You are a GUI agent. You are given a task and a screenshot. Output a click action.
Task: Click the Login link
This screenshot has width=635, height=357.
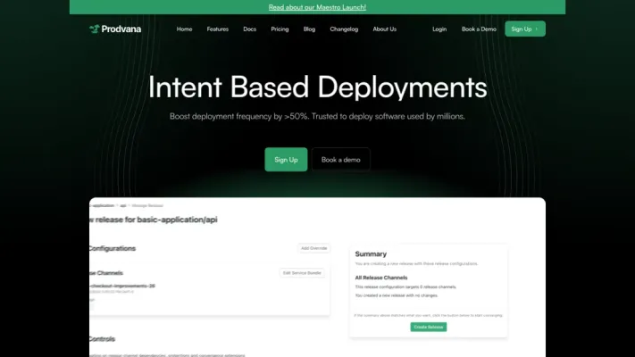439,29
